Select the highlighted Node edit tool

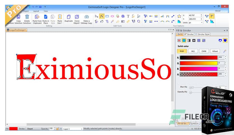pos(102,16)
